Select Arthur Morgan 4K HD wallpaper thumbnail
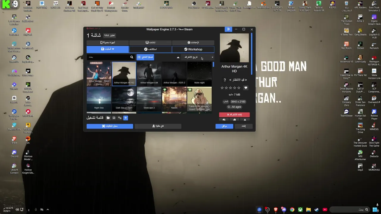Screen dimensions: 381x214 coord(124,74)
